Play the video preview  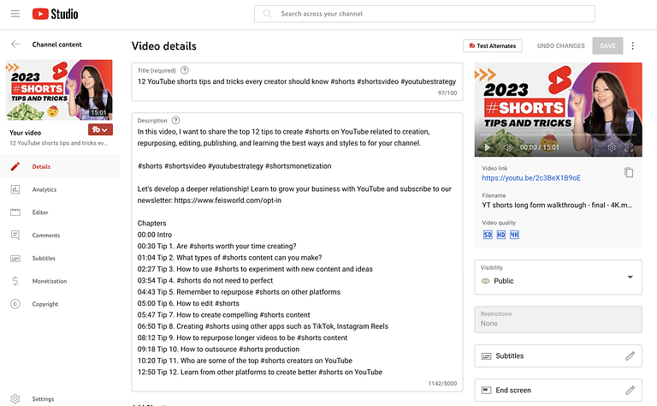[488, 147]
